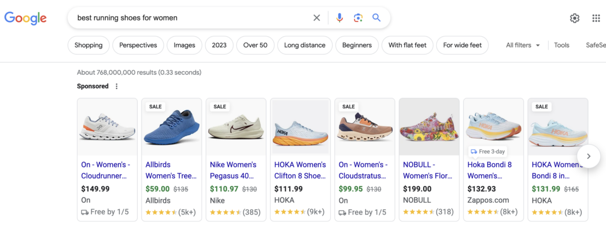Apply the Over 50 filter chip
The image size is (606, 229).
coord(255,45)
